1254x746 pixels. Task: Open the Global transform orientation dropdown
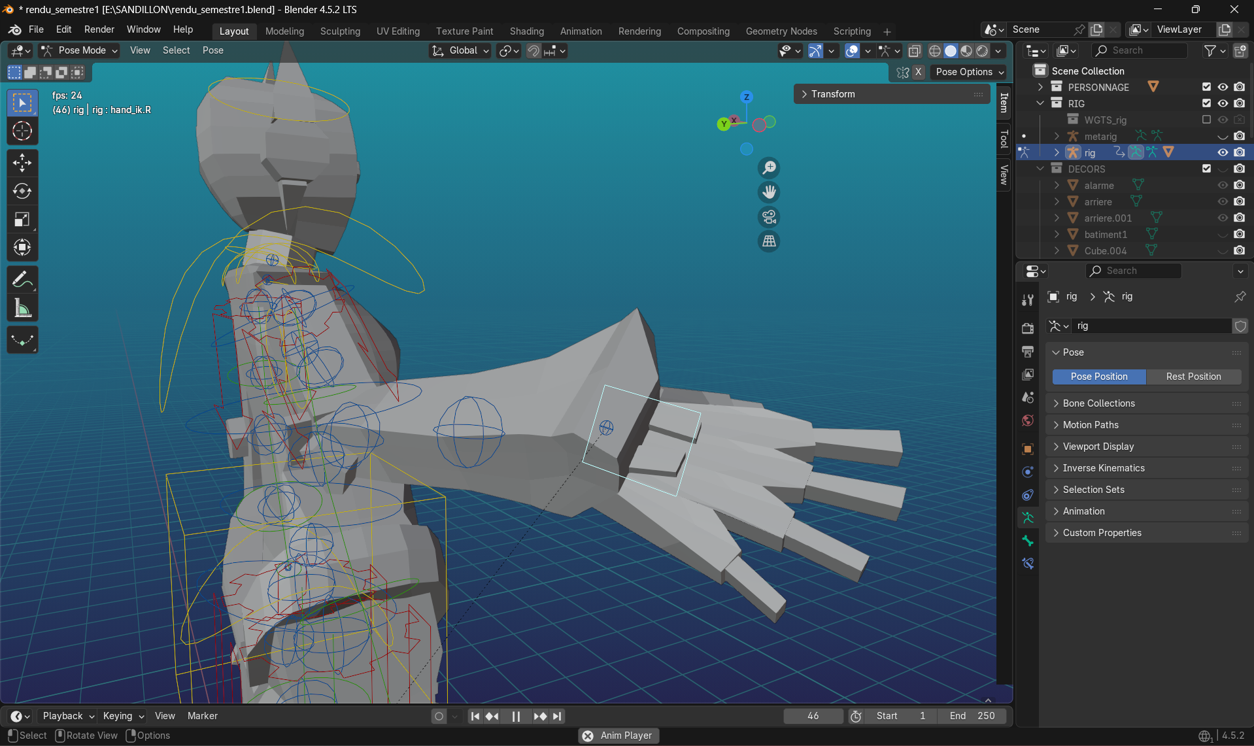point(460,50)
